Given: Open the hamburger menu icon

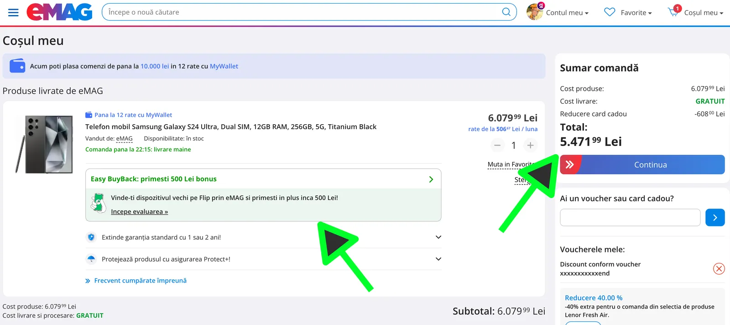Looking at the screenshot, I should point(13,12).
